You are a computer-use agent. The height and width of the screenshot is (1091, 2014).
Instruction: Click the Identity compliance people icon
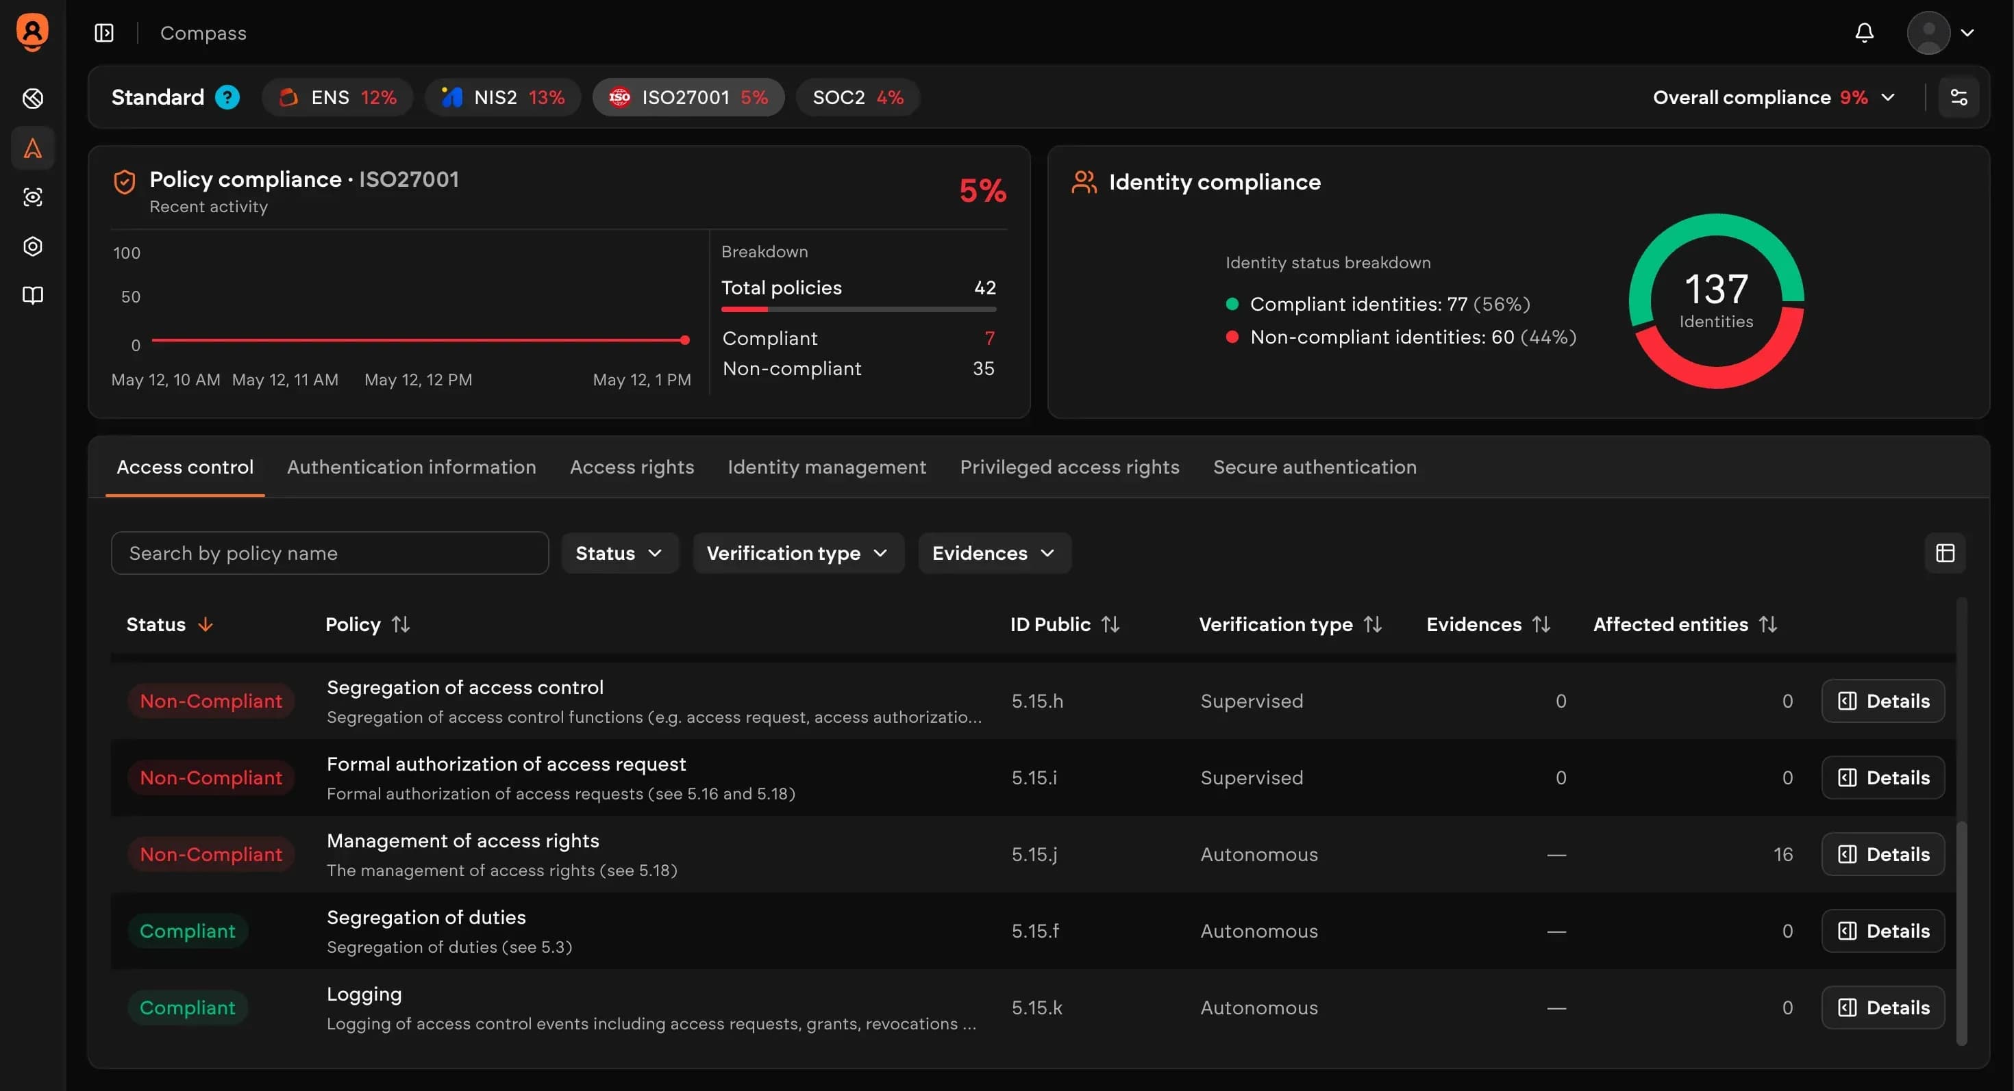click(1084, 182)
